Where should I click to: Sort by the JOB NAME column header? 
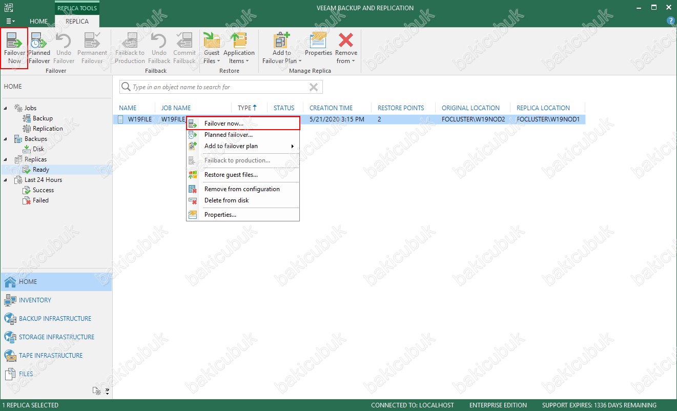pyautogui.click(x=176, y=108)
